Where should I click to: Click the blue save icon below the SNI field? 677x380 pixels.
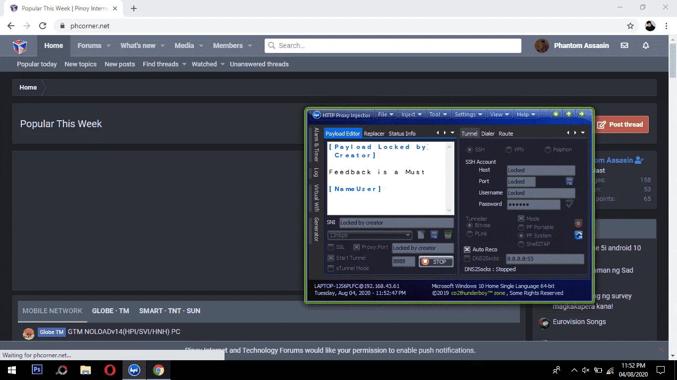pos(434,235)
